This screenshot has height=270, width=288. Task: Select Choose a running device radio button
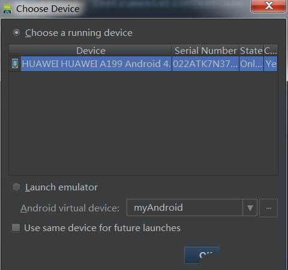coord(16,33)
